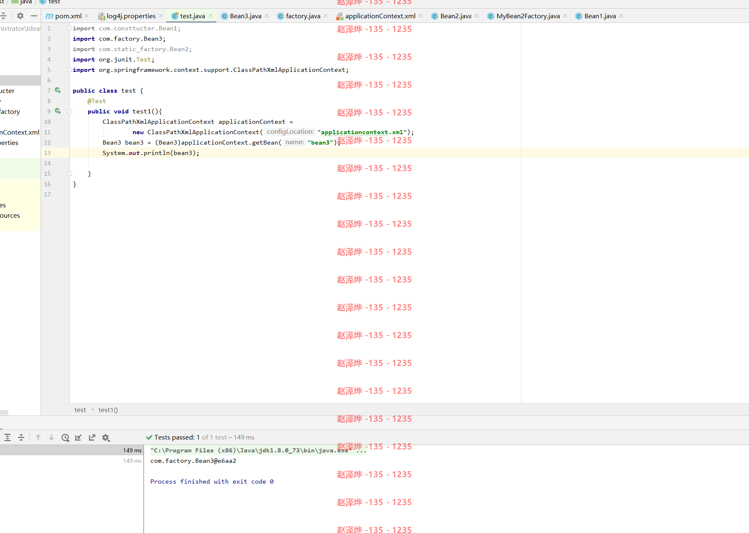Expand all test results
Viewport: 749px width, 533px height.
(x=7, y=437)
